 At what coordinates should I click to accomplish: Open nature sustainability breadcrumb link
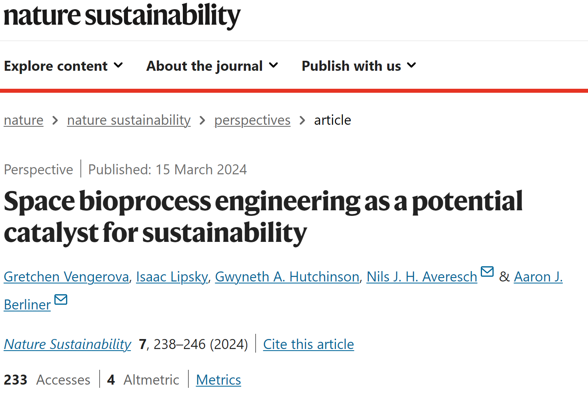tap(129, 120)
